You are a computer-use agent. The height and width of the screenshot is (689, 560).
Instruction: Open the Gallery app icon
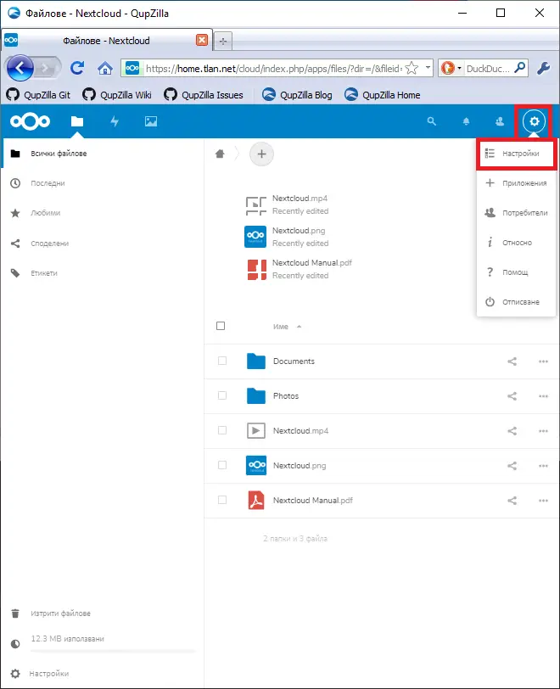151,121
